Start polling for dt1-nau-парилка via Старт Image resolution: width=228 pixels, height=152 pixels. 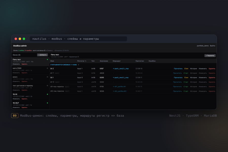click(x=186, y=87)
